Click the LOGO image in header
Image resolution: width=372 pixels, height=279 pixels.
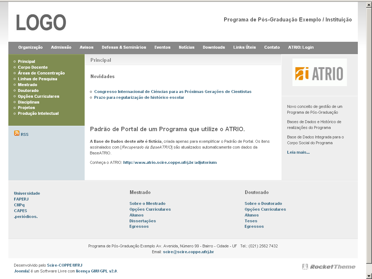coord(41,23)
